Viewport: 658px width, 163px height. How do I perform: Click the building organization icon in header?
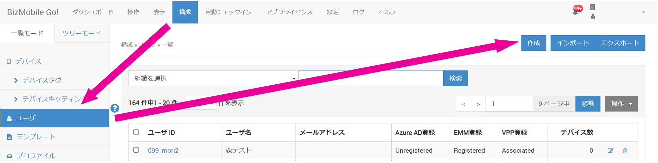tap(593, 7)
